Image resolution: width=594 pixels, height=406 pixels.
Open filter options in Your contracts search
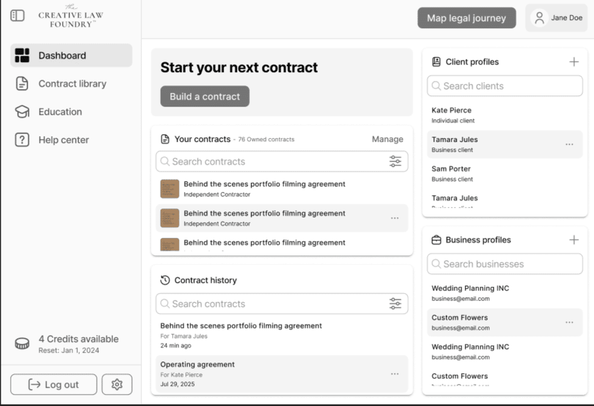point(395,161)
